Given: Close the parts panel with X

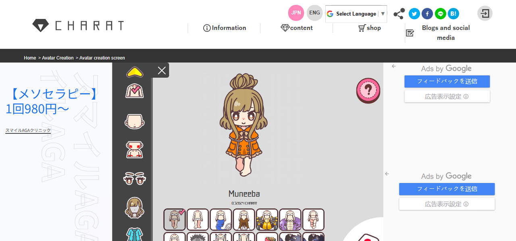Looking at the screenshot, I should 162,71.
